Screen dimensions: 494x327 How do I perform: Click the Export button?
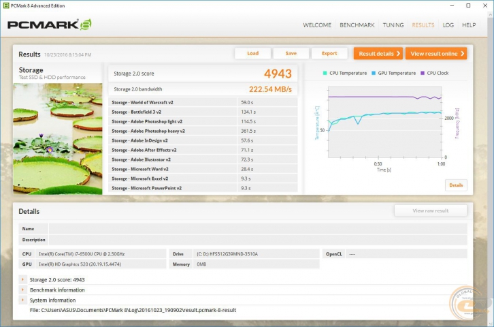(x=329, y=53)
